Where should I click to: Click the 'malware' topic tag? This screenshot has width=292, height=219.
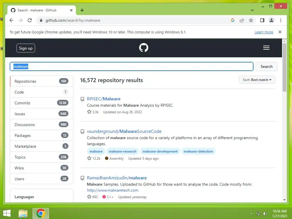(96, 151)
